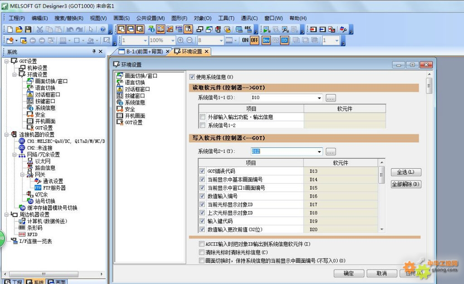Click the red arrow write-to-GOT icon

(x=313, y=29)
